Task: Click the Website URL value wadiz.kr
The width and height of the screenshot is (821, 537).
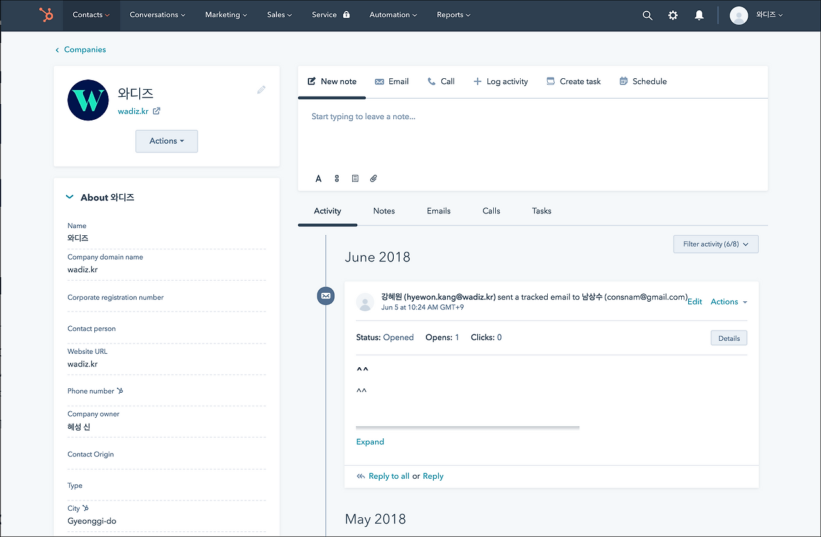Action: 83,364
